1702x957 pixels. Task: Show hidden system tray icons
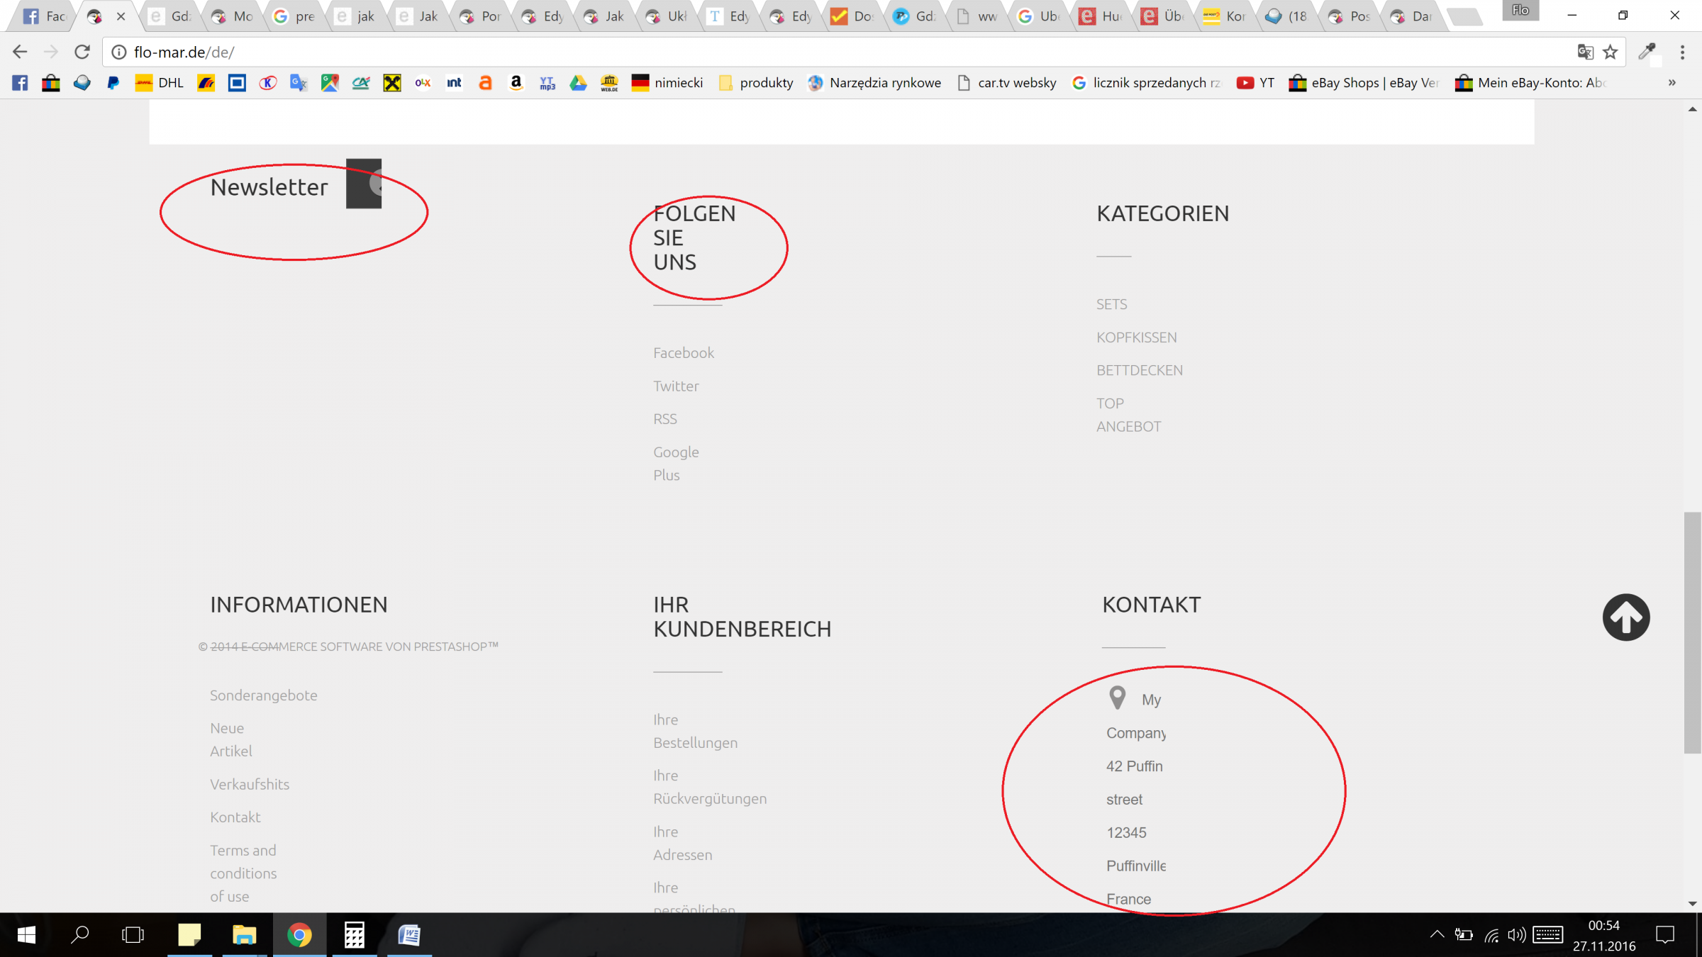click(1437, 934)
